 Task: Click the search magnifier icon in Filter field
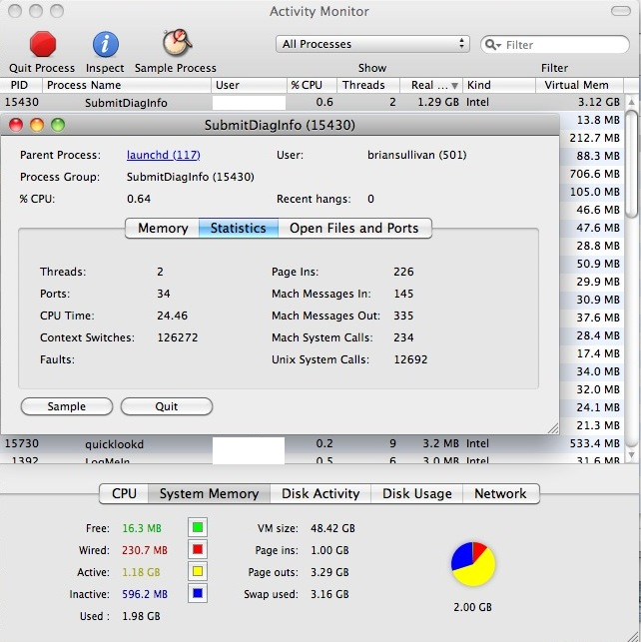(x=492, y=45)
